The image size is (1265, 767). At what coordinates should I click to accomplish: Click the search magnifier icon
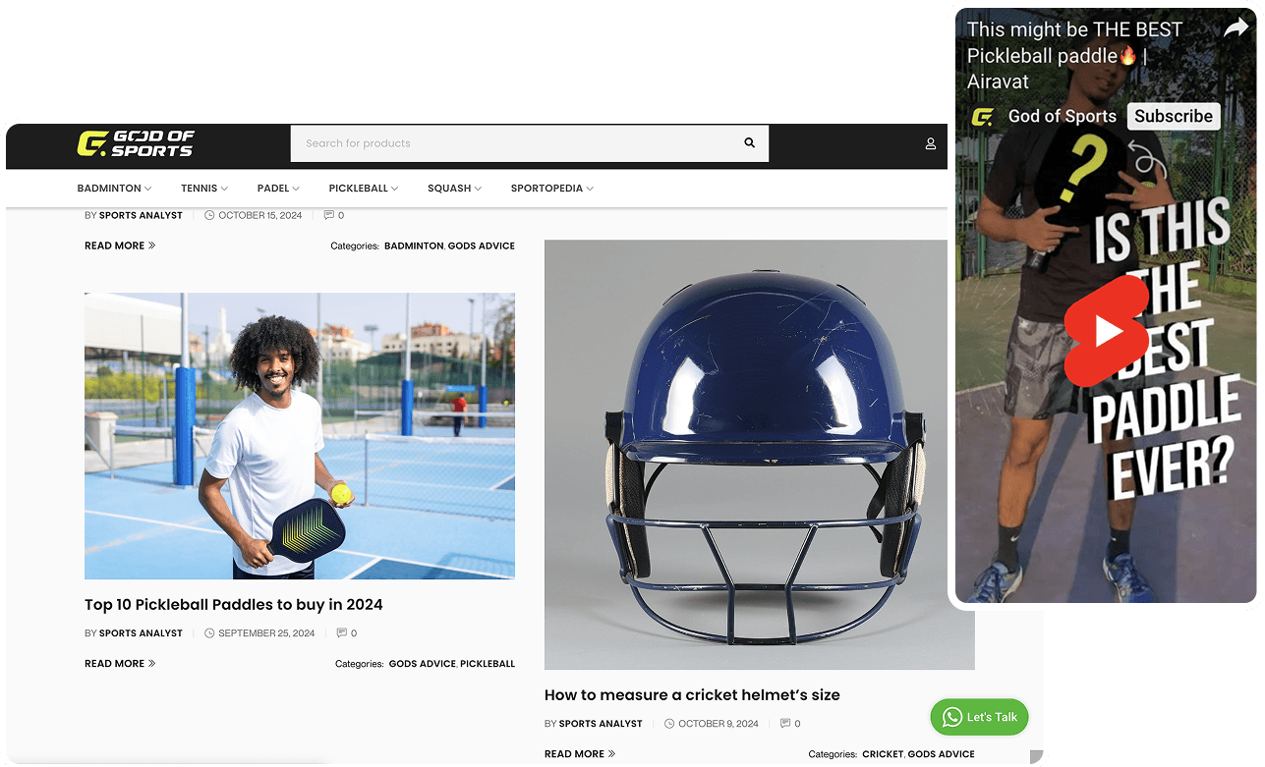click(749, 143)
